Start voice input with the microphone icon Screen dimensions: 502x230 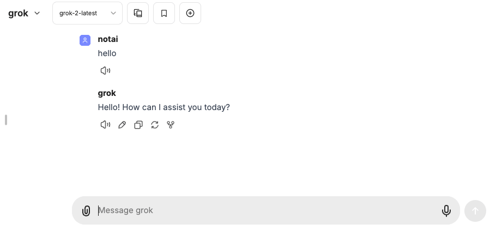pos(446,211)
